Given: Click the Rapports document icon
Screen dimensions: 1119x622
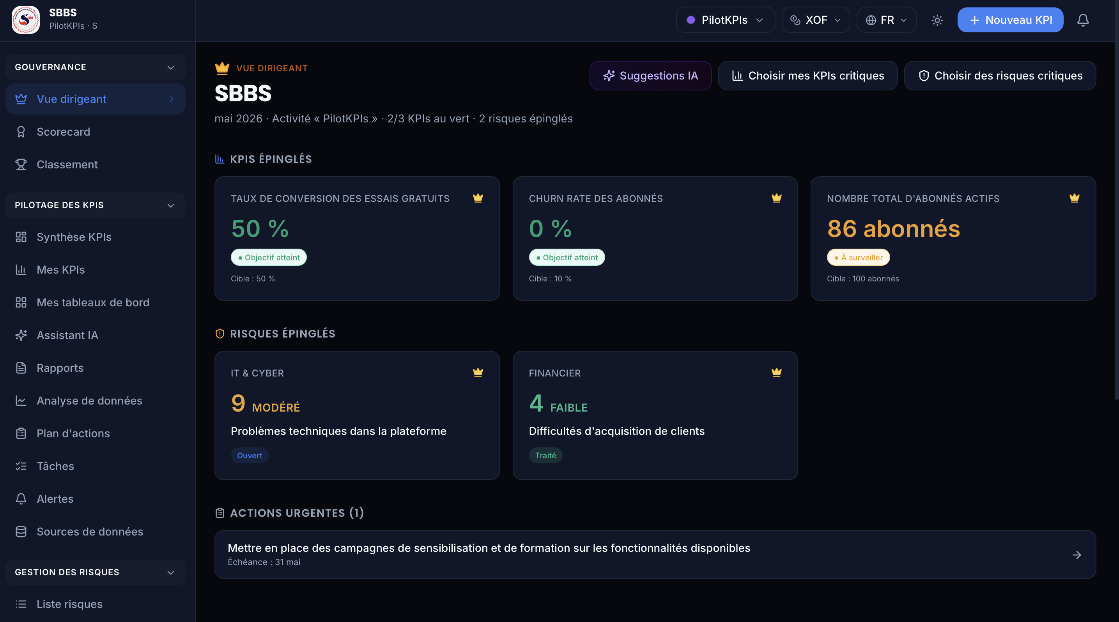Looking at the screenshot, I should [x=21, y=368].
